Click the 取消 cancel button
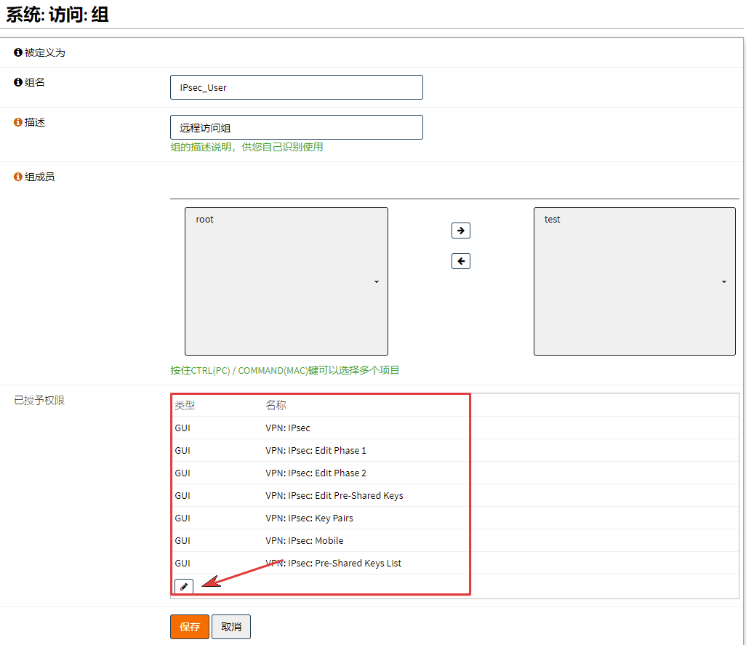The image size is (746, 645). point(231,627)
